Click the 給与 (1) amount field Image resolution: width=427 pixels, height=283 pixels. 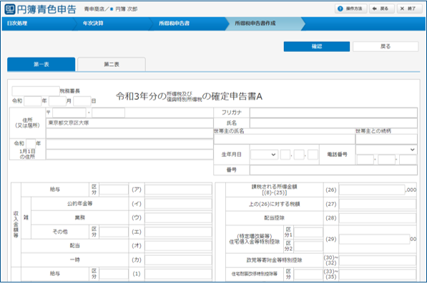tap(178, 274)
